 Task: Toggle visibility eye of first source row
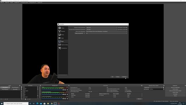tap(38, 87)
